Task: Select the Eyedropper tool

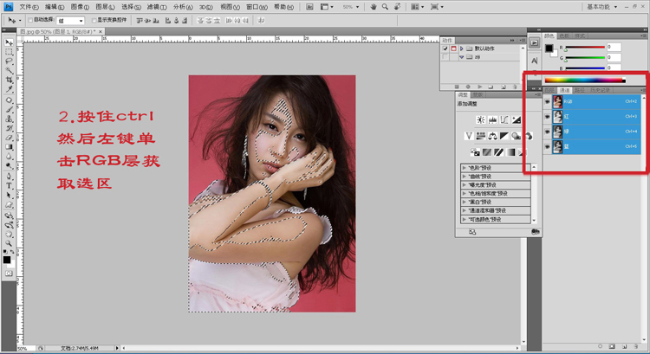Action: 9,90
